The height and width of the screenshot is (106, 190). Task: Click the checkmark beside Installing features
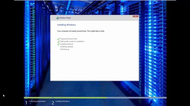[x=58, y=44]
